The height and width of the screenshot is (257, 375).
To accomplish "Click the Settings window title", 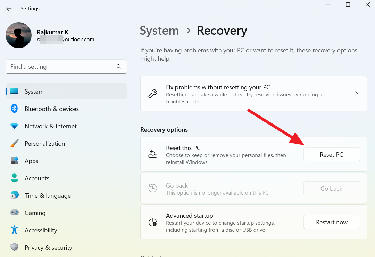I will pos(30,9).
